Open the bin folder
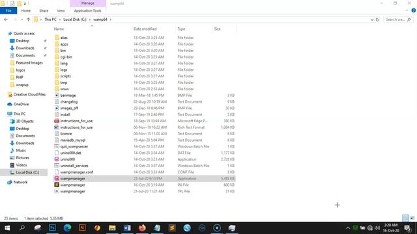The height and width of the screenshot is (234, 417). point(63,51)
